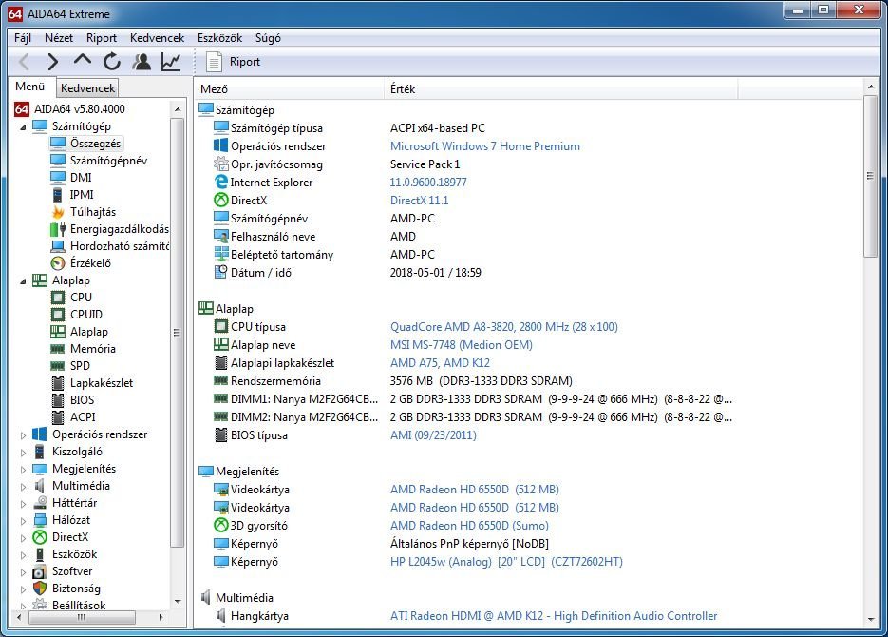
Task: Select the Érzékelő gauge icon
Action: point(58,263)
